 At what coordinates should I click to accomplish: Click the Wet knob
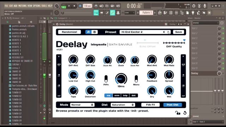[x=169, y=91]
